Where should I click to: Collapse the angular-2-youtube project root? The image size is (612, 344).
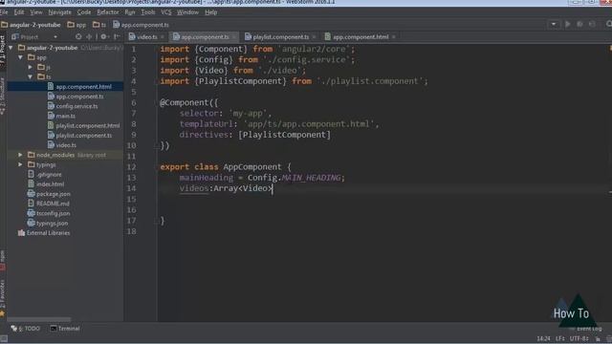click(11, 48)
